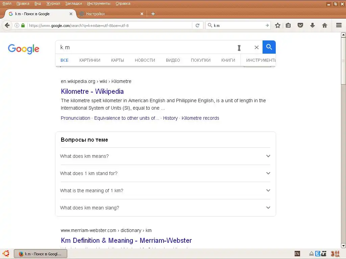346x259 pixels.
Task: Click the Ubuntu logo in the taskbar
Action: click(6, 254)
